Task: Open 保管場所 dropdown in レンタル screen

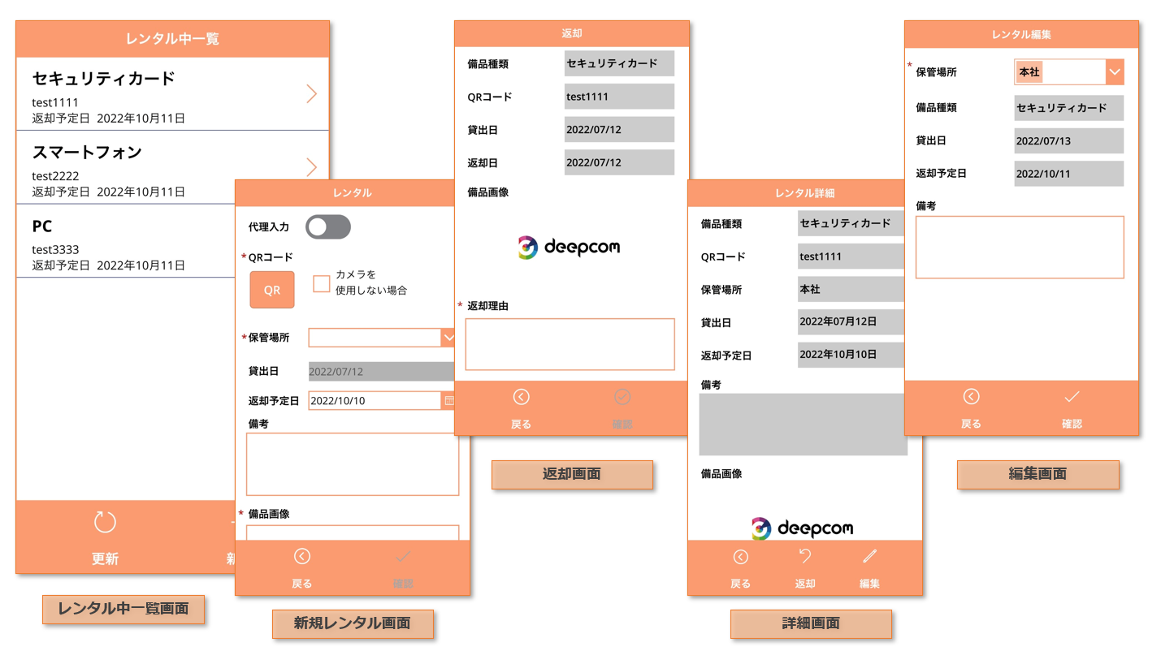Action: tap(448, 338)
